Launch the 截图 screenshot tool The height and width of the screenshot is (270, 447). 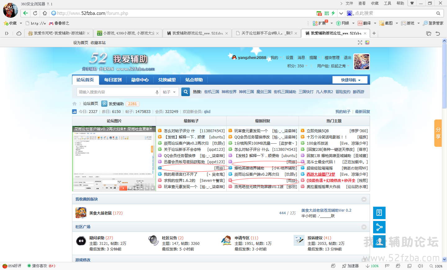386,23
